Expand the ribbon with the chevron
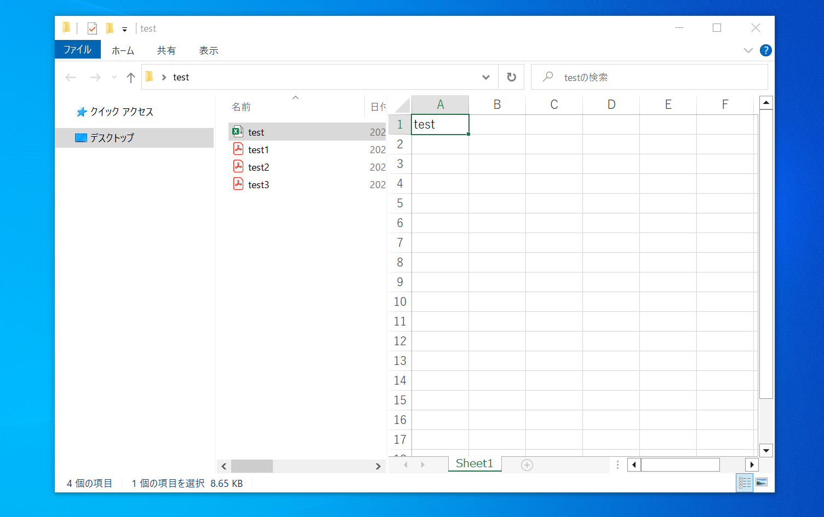 pyautogui.click(x=748, y=50)
